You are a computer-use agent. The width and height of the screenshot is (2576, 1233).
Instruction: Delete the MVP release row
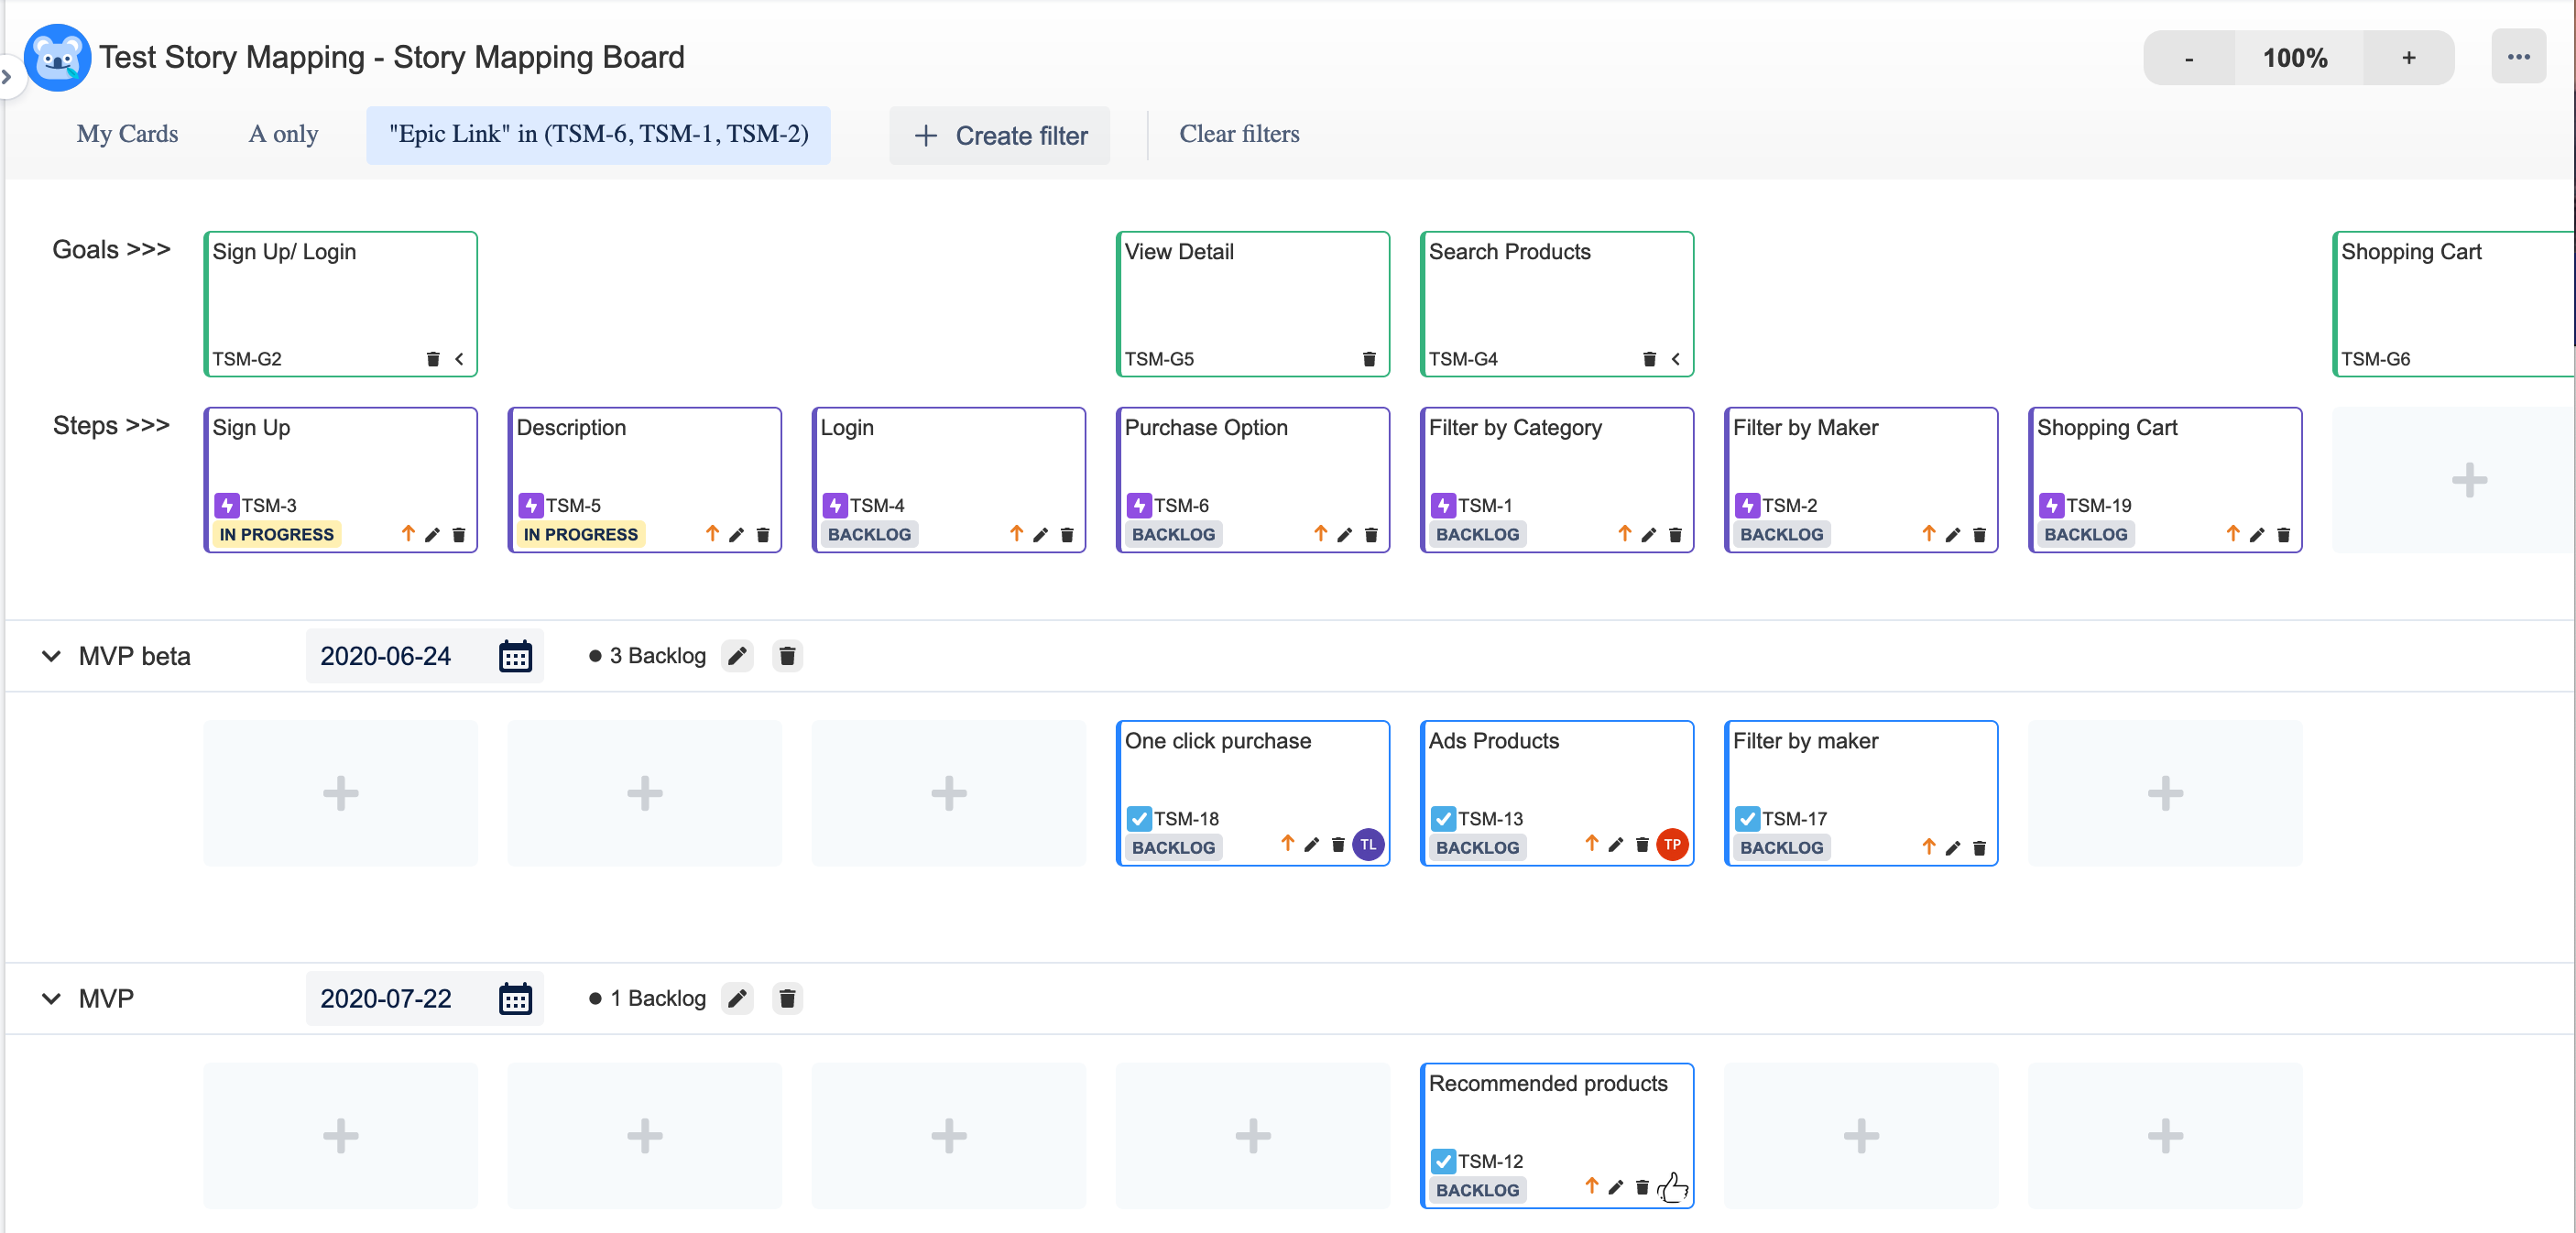787,998
